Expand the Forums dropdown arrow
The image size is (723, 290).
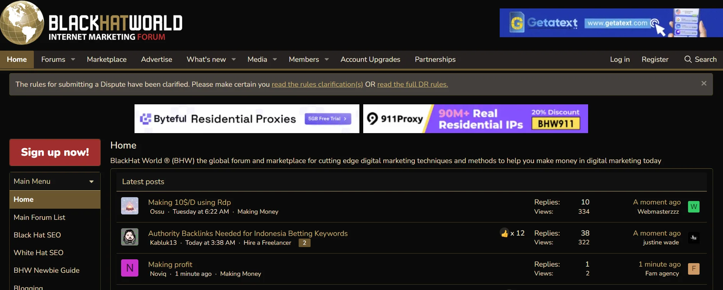tap(73, 59)
